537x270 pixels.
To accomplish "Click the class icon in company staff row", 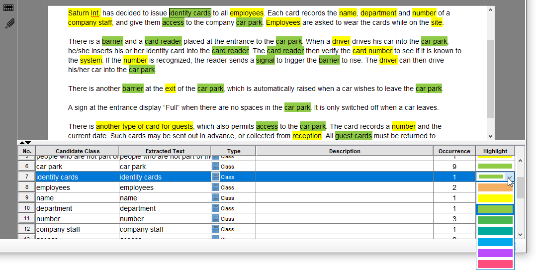I will coord(215,229).
